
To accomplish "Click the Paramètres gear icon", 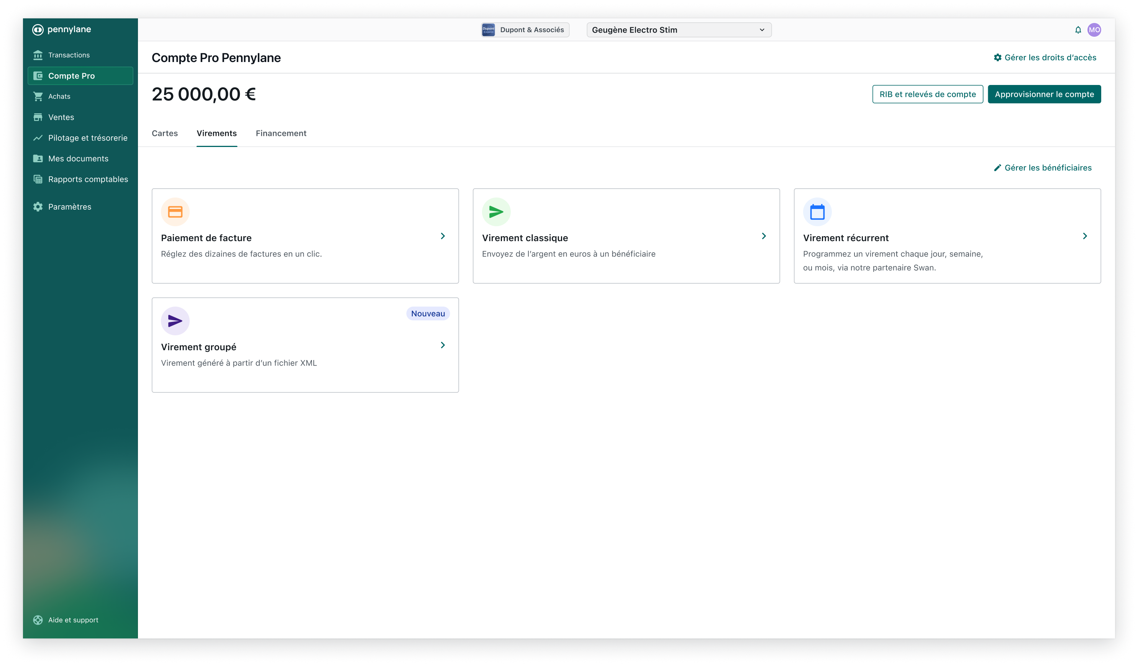I will click(x=38, y=207).
